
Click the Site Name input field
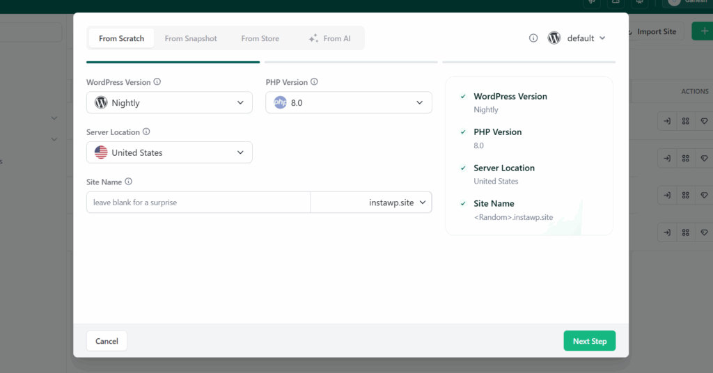click(198, 203)
